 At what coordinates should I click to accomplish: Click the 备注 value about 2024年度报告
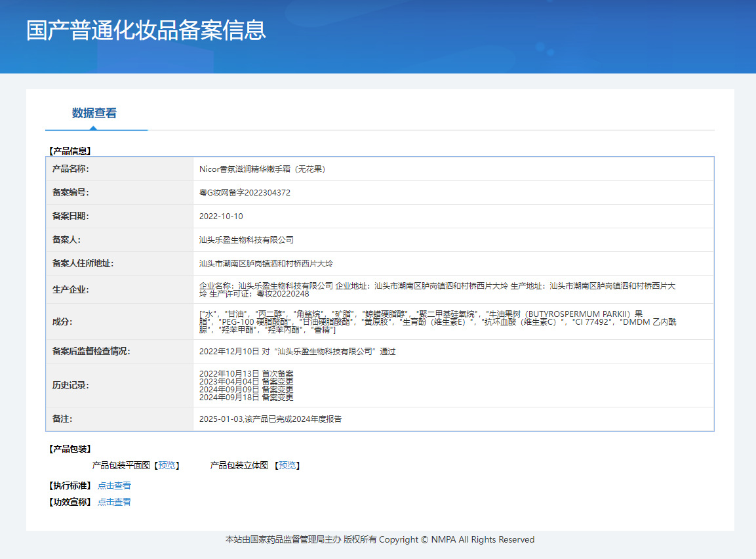pyautogui.click(x=271, y=419)
